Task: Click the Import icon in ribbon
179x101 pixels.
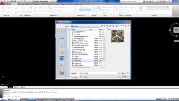Action: point(94,9)
